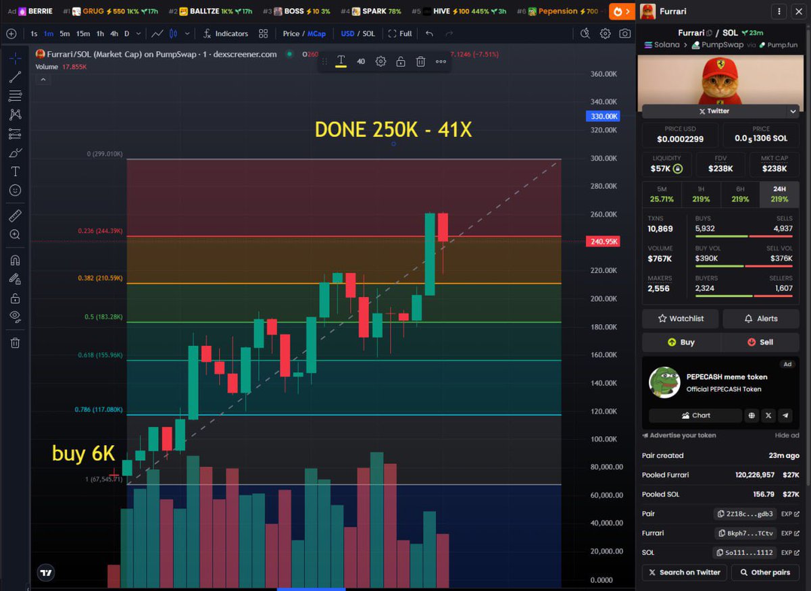
Task: Select the 5m timeframe
Action: tap(64, 33)
